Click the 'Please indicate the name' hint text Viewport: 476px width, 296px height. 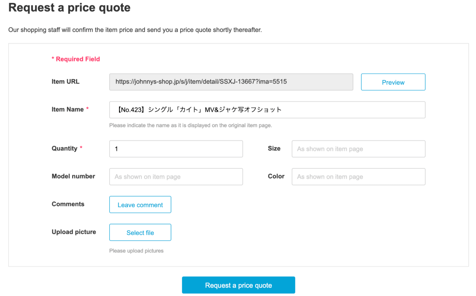click(x=191, y=125)
